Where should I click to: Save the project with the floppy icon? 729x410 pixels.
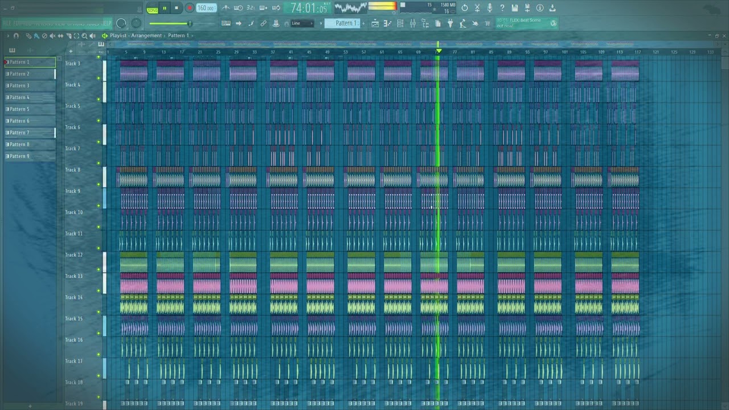tap(515, 8)
